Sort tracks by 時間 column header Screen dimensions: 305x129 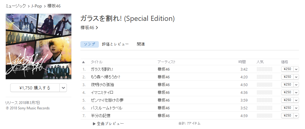242,62
